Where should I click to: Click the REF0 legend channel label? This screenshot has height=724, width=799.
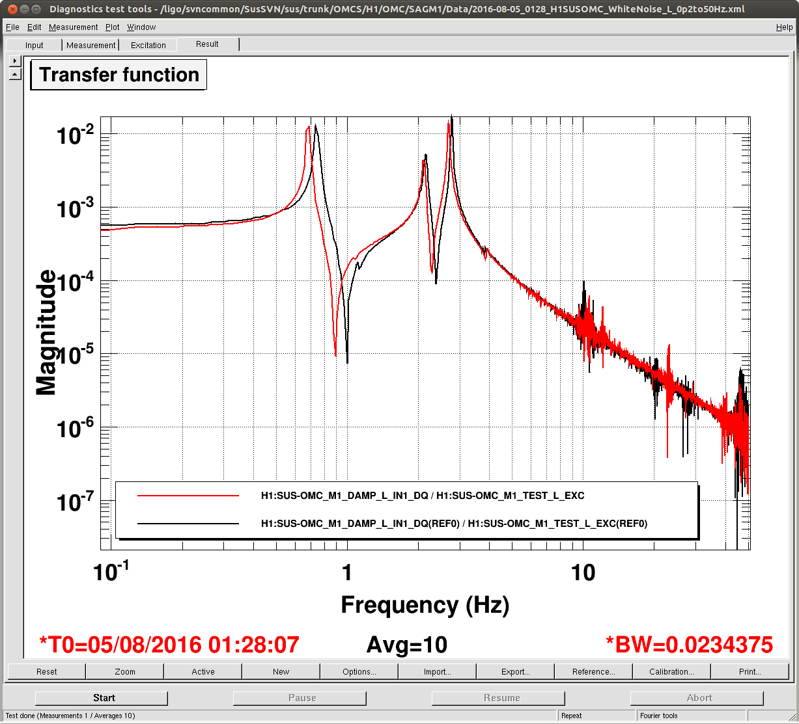tap(454, 523)
